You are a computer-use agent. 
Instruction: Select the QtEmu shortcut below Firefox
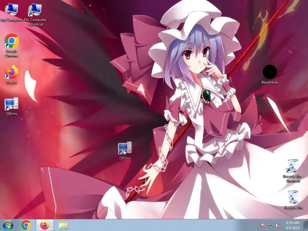[x=12, y=106]
